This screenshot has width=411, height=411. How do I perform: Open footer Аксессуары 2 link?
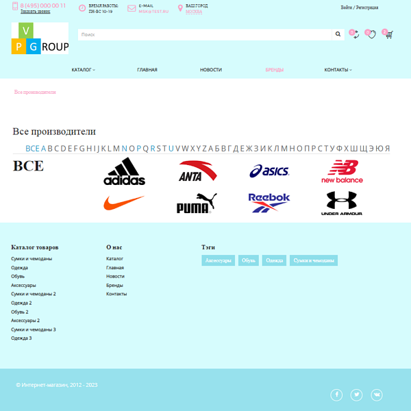(x=25, y=321)
